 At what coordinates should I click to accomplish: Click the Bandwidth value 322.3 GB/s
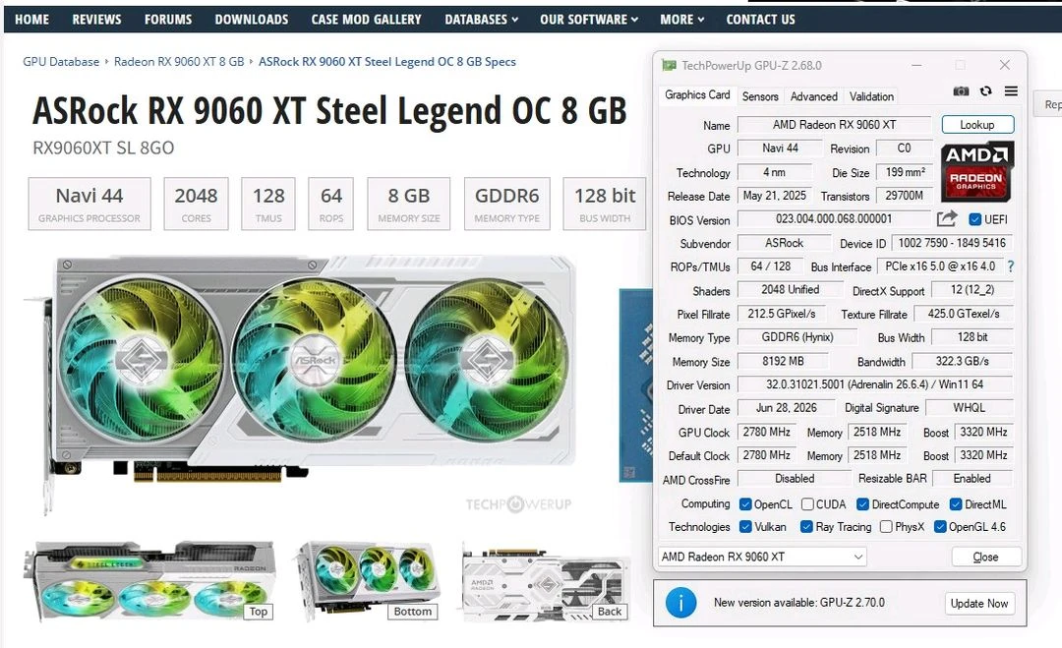pos(963,362)
